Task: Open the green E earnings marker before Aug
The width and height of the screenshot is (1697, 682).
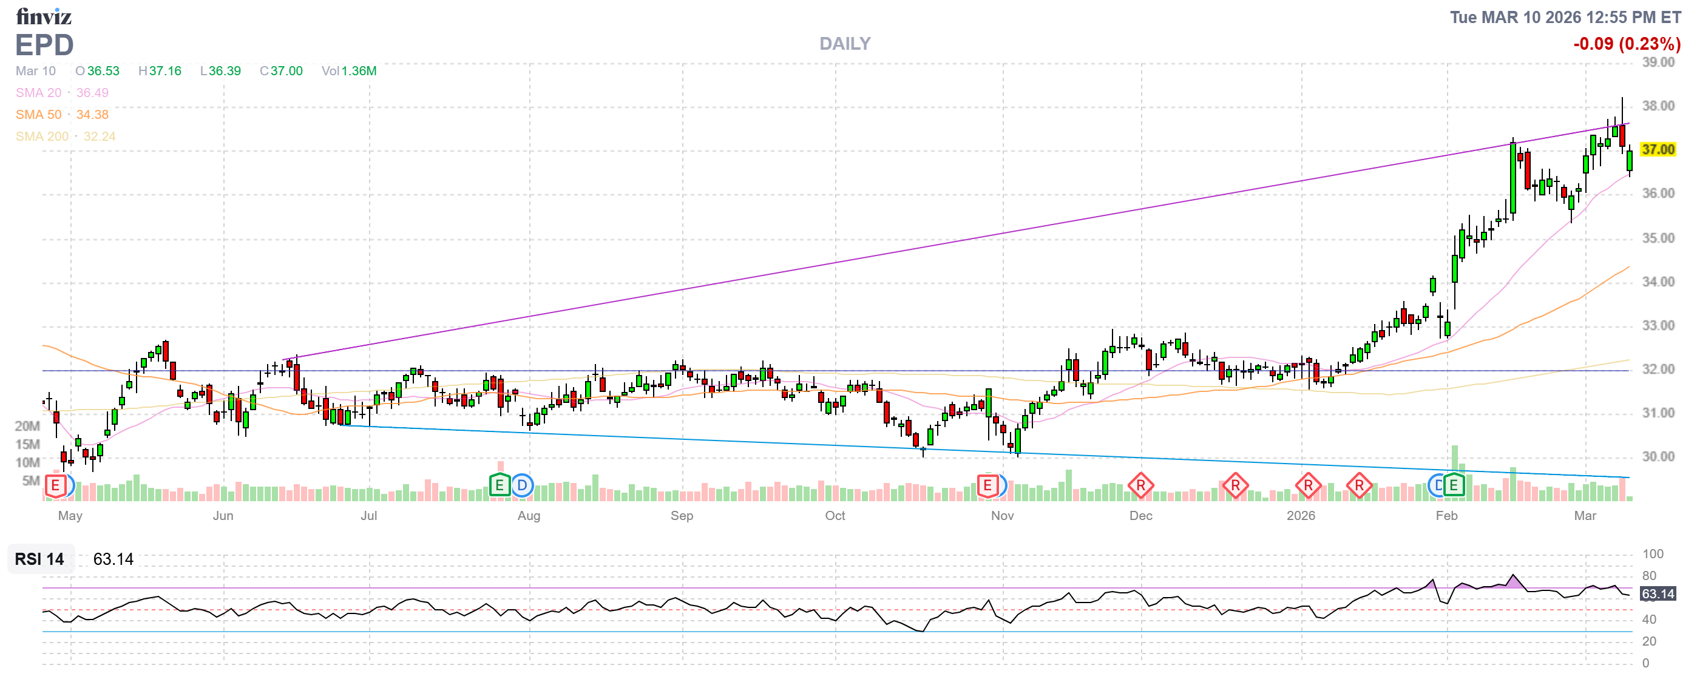Action: pyautogui.click(x=500, y=486)
